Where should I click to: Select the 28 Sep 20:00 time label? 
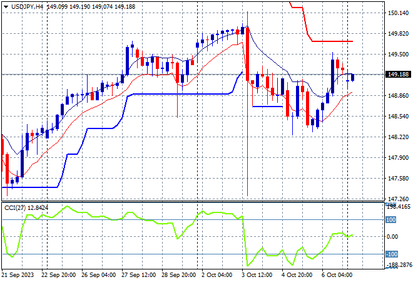(178, 275)
